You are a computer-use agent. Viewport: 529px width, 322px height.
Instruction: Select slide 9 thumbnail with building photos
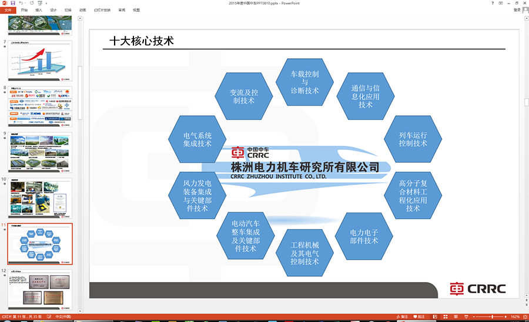pos(40,152)
